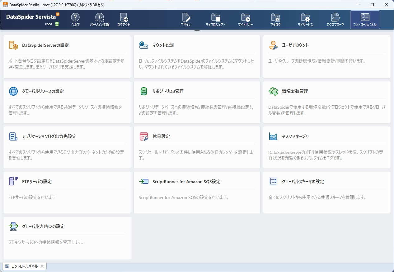
Task: Open the デザイナ (Designer) toolbar icon
Action: point(186,19)
